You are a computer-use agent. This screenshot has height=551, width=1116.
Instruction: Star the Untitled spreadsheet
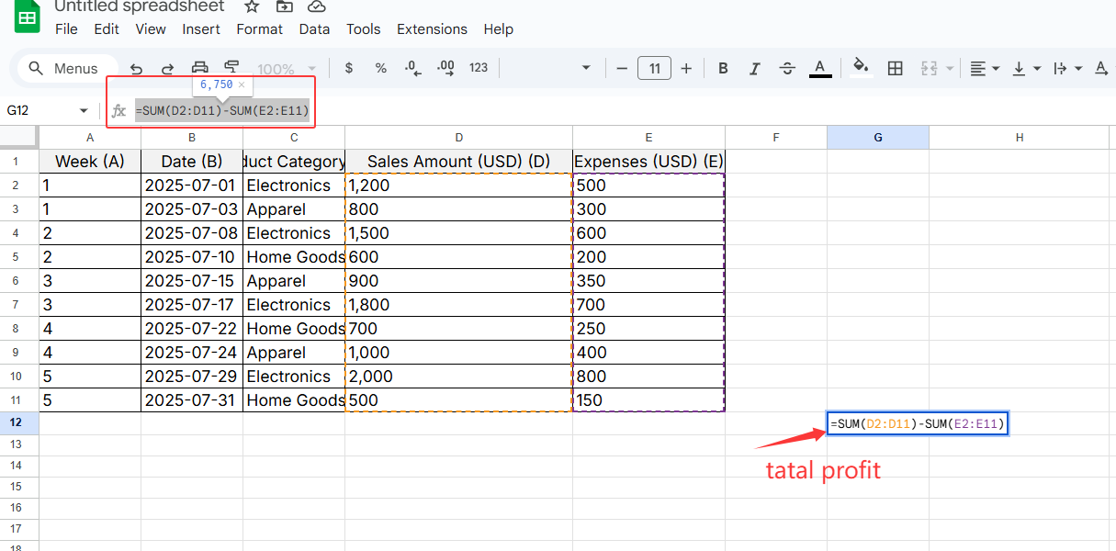pos(253,6)
